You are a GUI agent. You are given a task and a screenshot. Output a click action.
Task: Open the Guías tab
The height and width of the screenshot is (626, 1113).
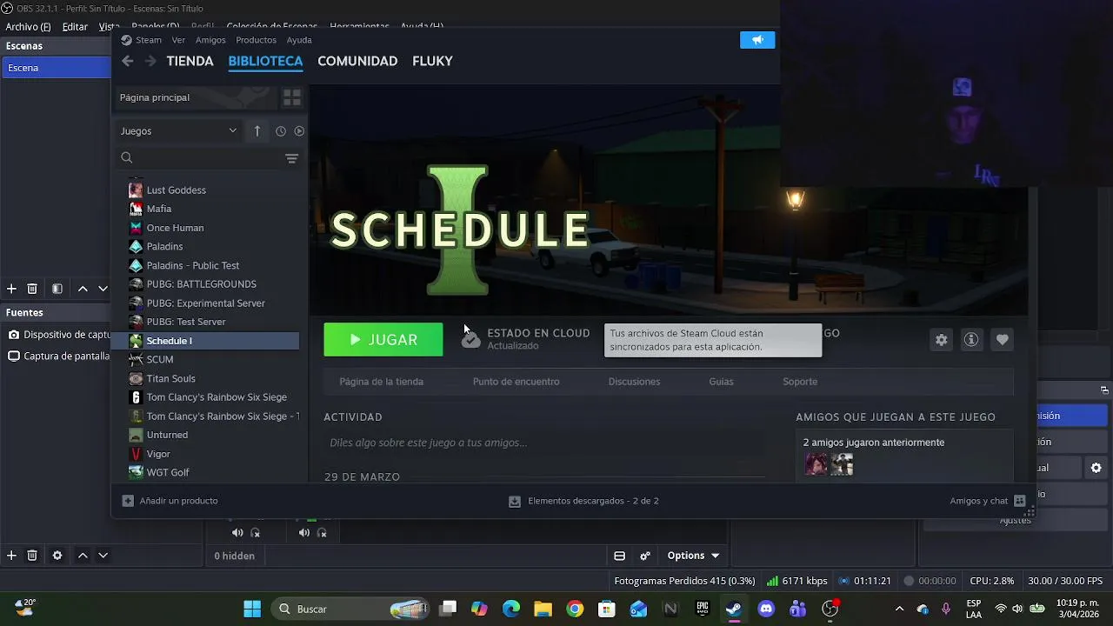point(721,382)
